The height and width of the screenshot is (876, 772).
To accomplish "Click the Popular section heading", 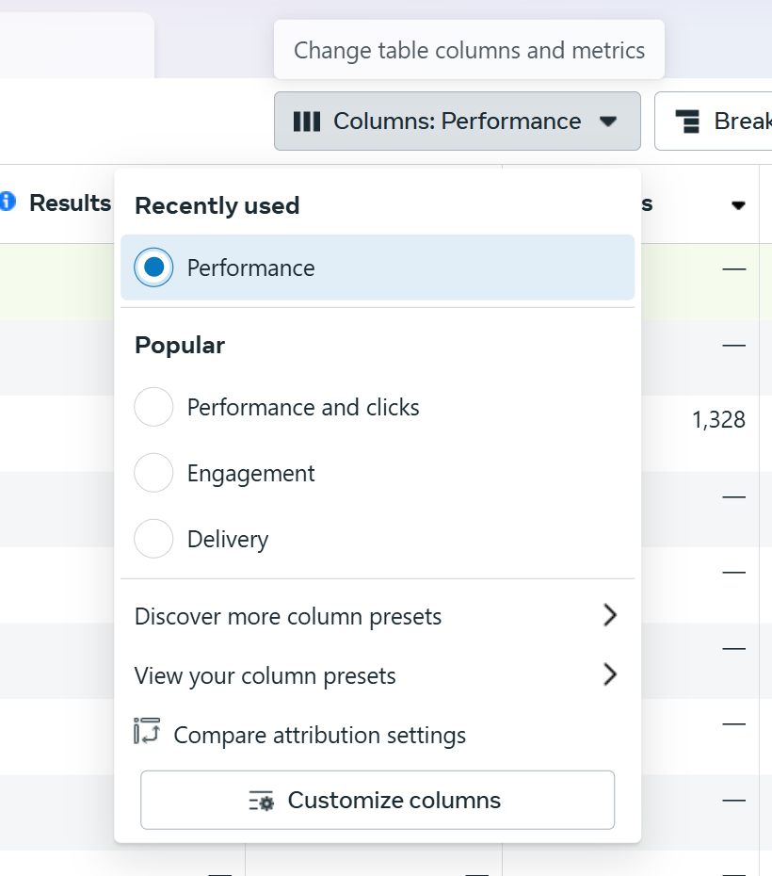I will (x=180, y=346).
